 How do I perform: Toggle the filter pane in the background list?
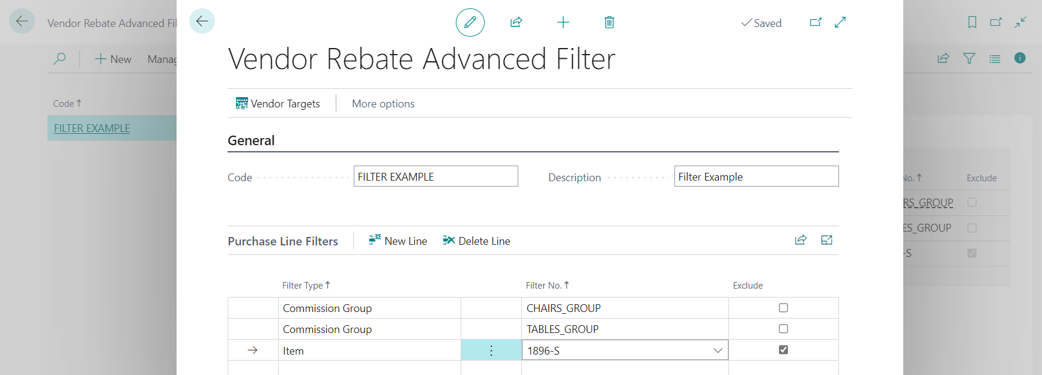tap(969, 58)
